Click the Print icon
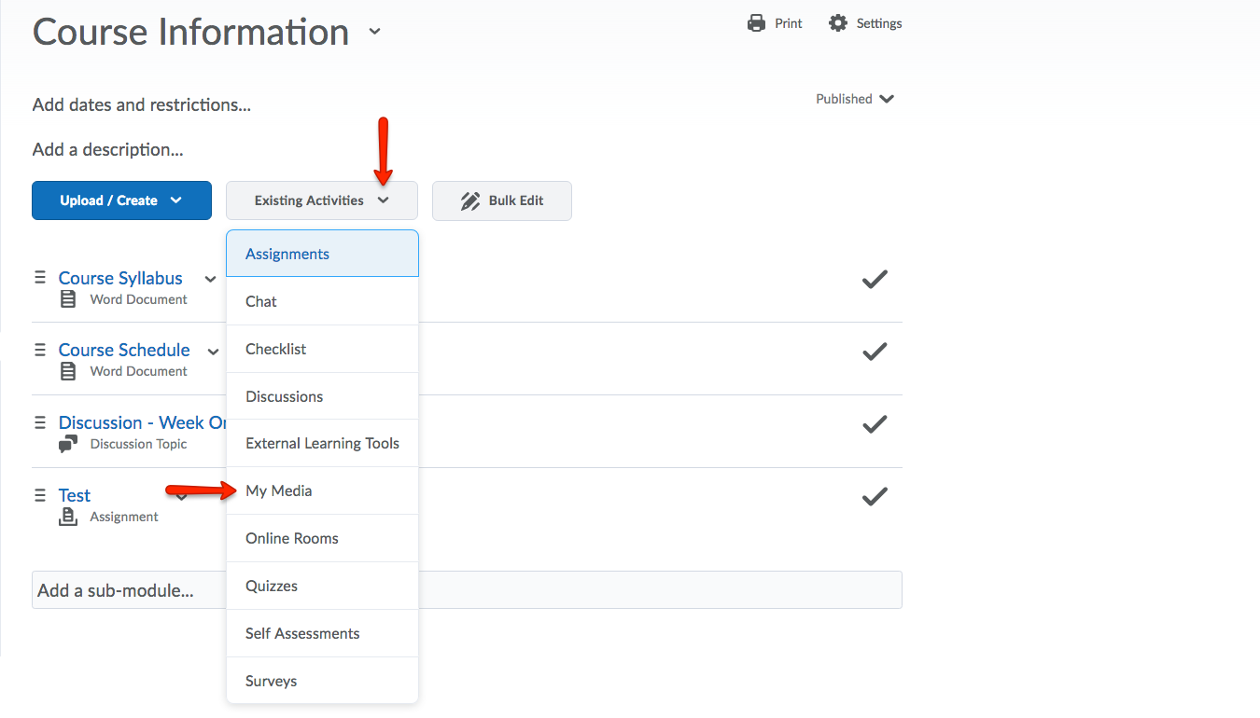Image resolution: width=1260 pixels, height=718 pixels. coord(756,23)
